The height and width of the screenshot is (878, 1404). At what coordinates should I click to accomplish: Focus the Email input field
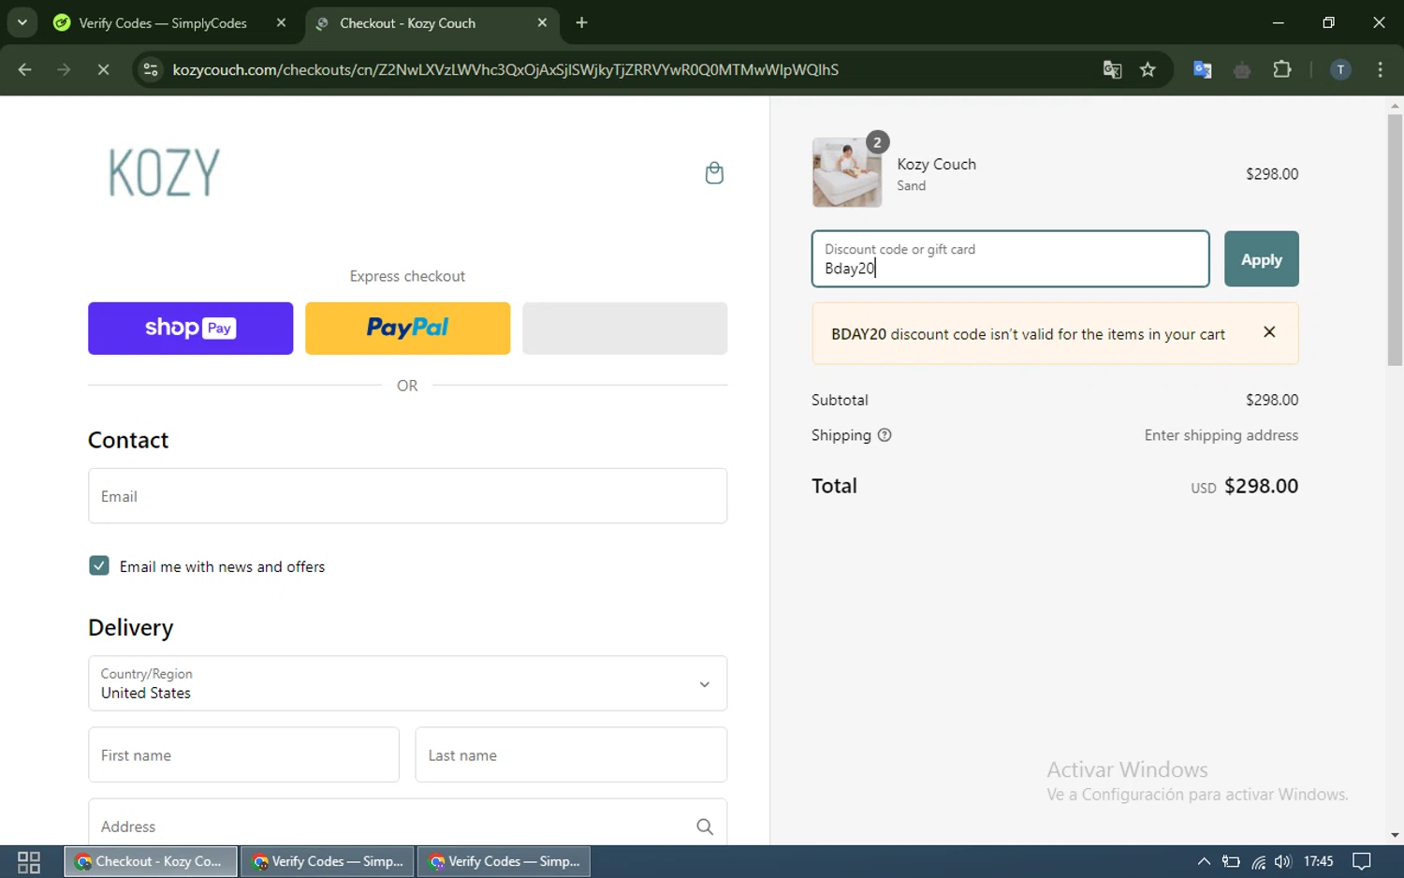click(407, 496)
